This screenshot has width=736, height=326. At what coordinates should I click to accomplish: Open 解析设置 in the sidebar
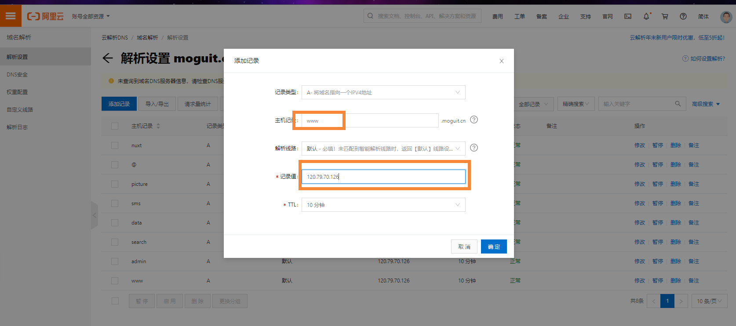click(45, 57)
